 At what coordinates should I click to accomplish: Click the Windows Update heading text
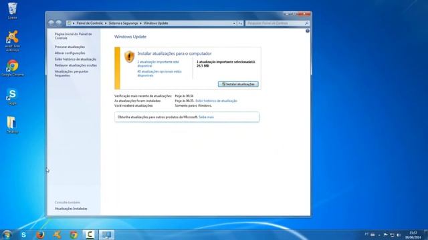pyautogui.click(x=130, y=37)
